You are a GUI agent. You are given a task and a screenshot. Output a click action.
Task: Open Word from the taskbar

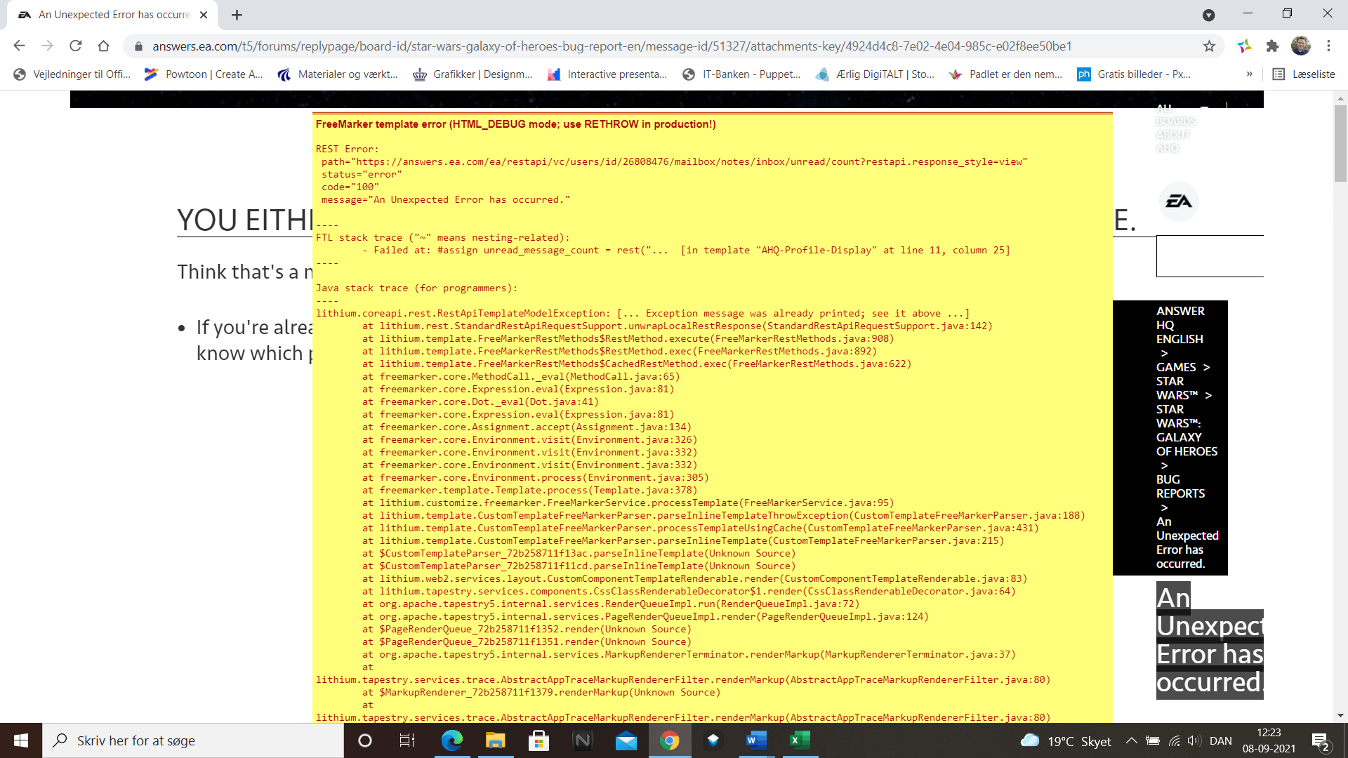point(756,740)
